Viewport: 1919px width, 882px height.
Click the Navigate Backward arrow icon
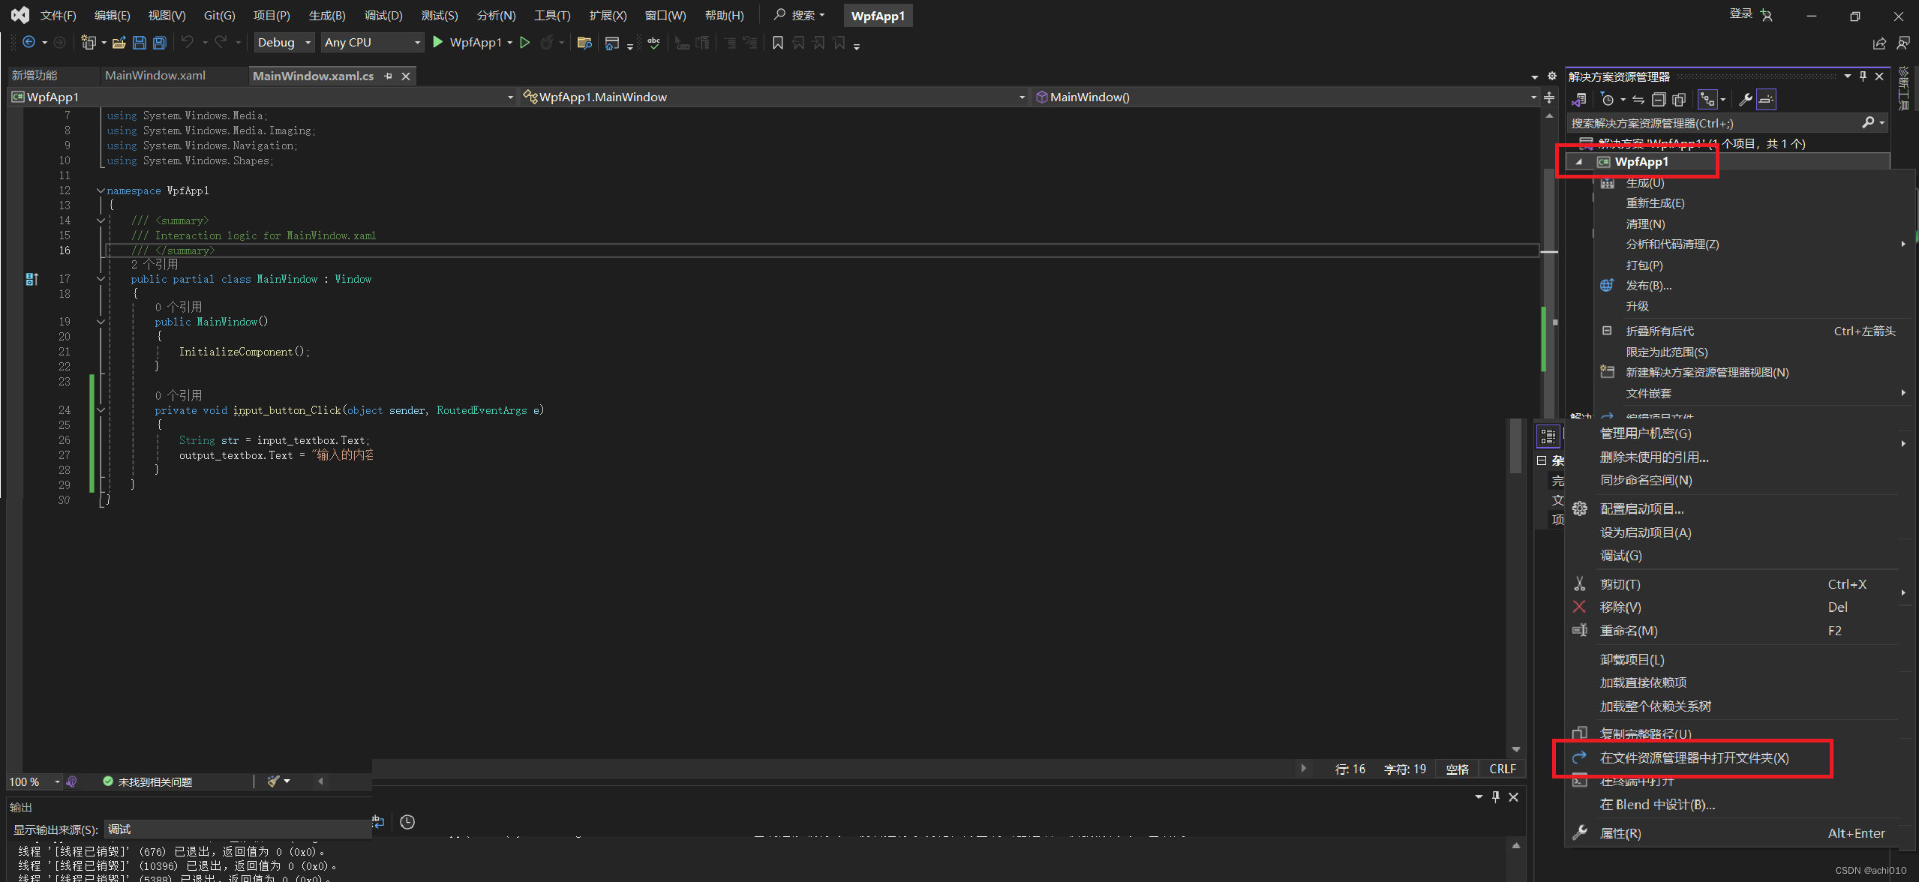29,43
